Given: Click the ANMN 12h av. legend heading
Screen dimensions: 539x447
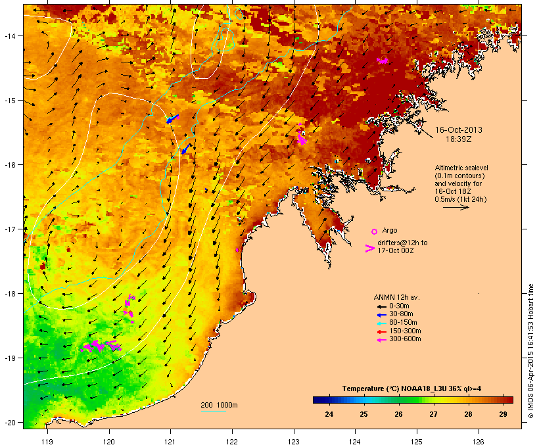Looking at the screenshot, I should pyautogui.click(x=396, y=297).
